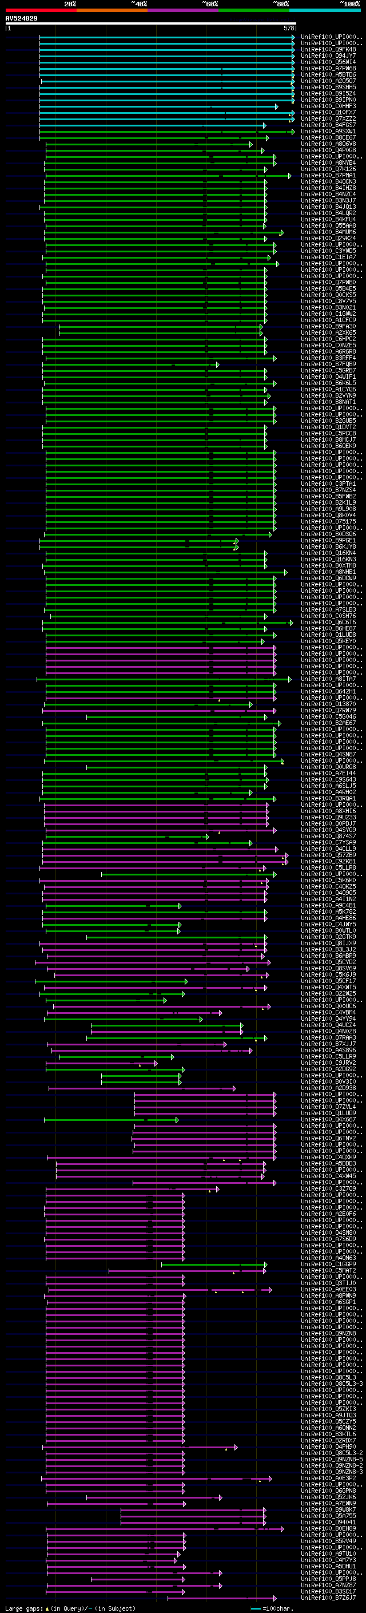
Task: Select the UniRef100_O13870 label
Action: (328, 704)
